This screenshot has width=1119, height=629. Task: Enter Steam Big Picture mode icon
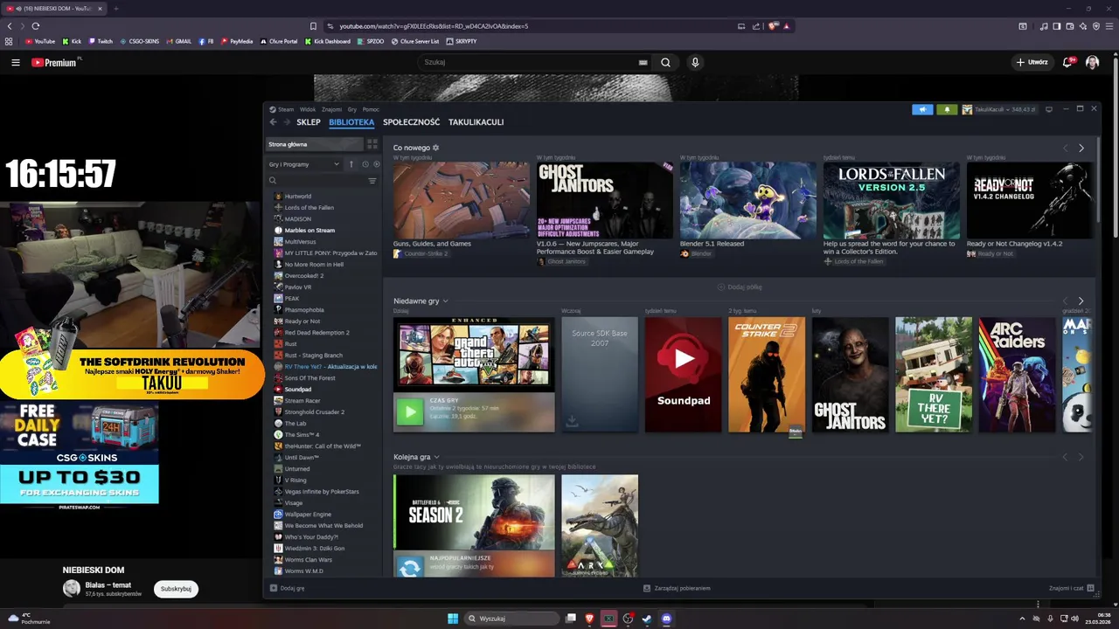pyautogui.click(x=1049, y=109)
